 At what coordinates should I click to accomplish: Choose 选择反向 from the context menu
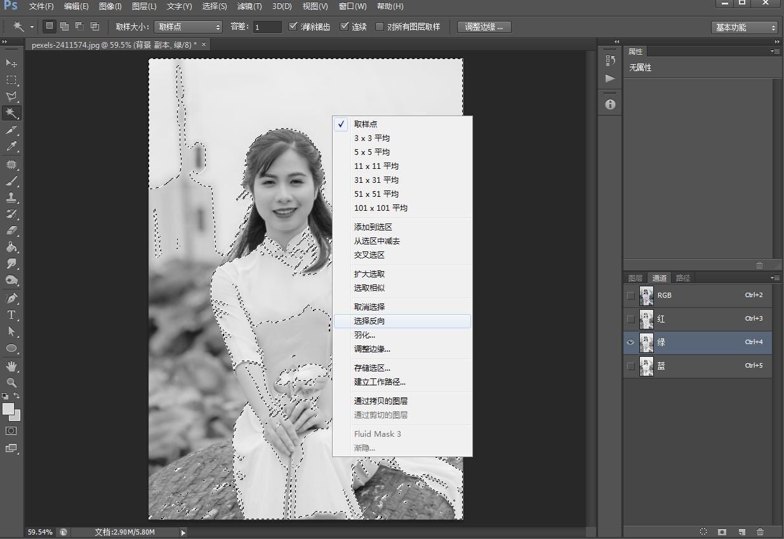(369, 321)
